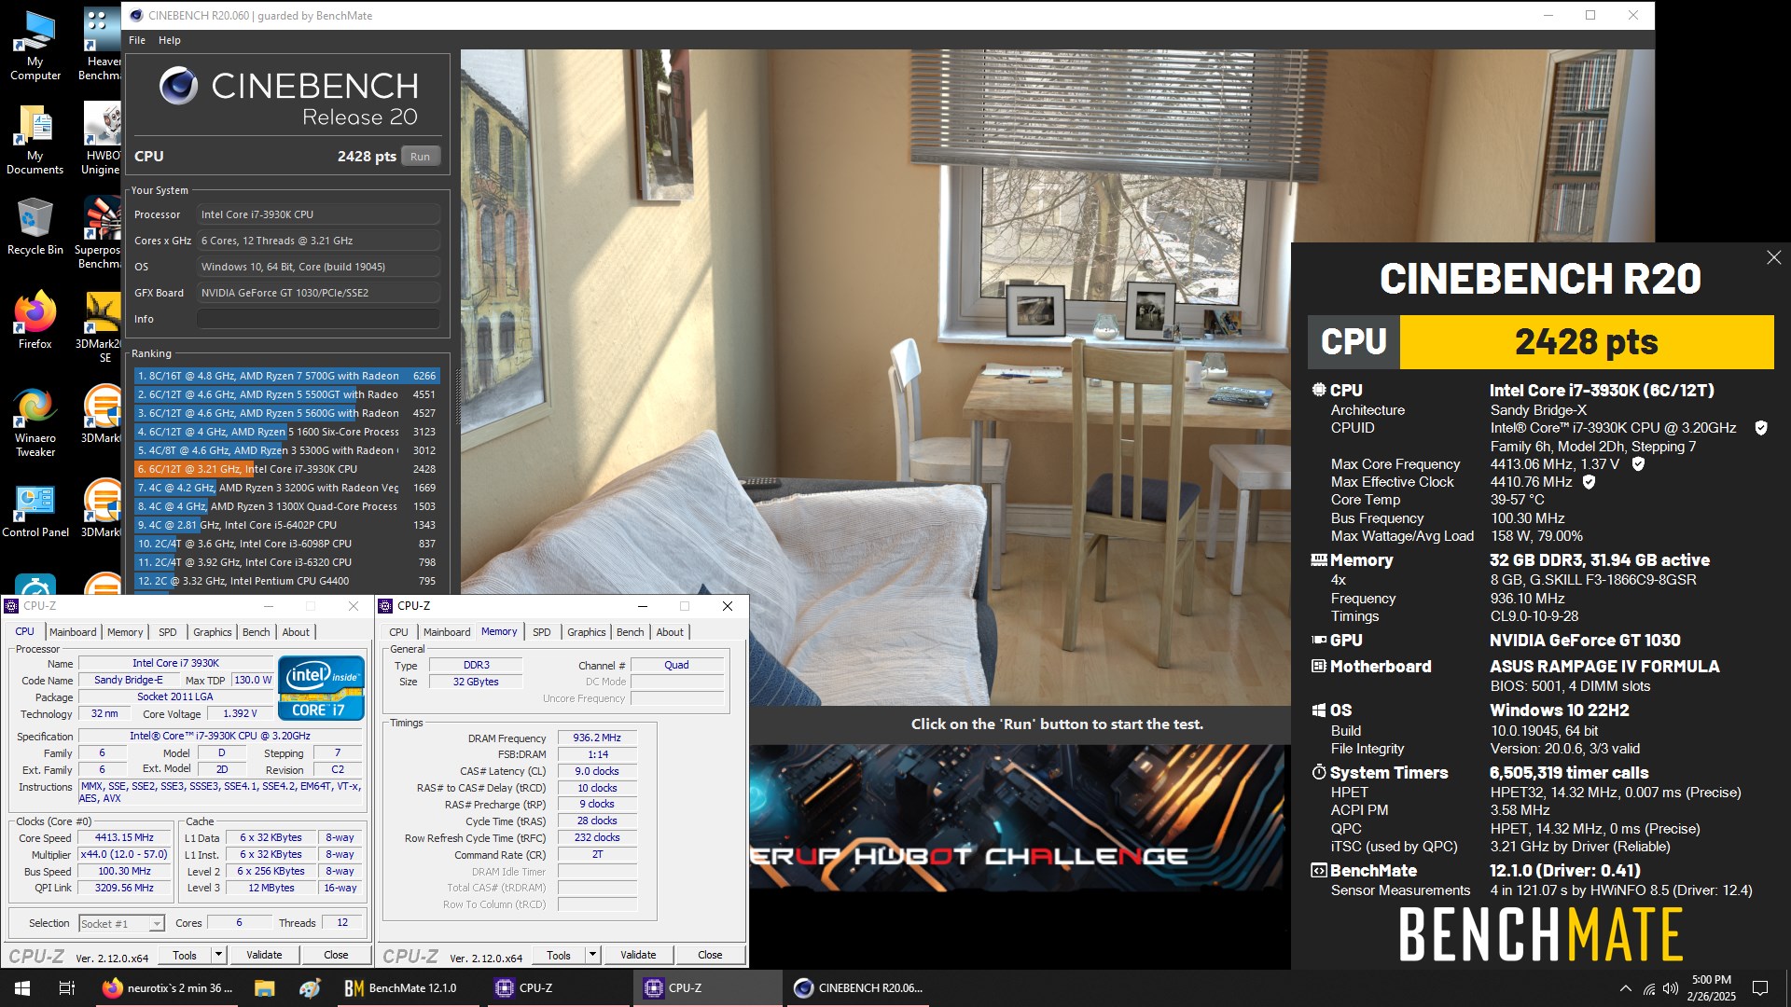Screen dimensions: 1791x1007
Task: Open the Recycle Bin icon
Action: (35, 227)
